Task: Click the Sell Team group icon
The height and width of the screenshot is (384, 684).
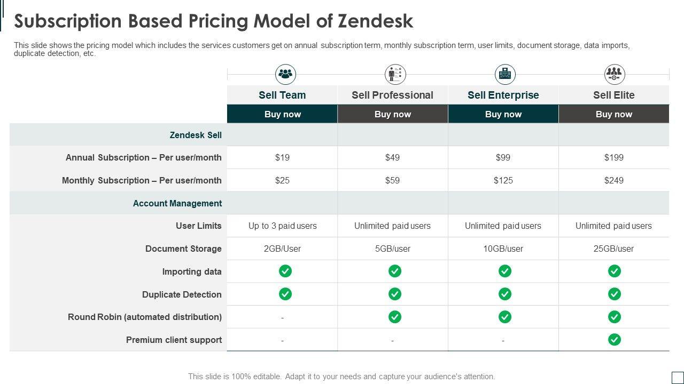Action: pos(285,75)
